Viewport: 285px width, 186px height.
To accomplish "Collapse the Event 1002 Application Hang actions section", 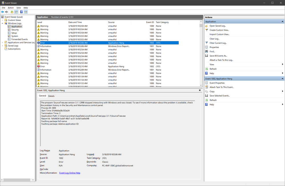I will pyautogui.click(x=282, y=79).
